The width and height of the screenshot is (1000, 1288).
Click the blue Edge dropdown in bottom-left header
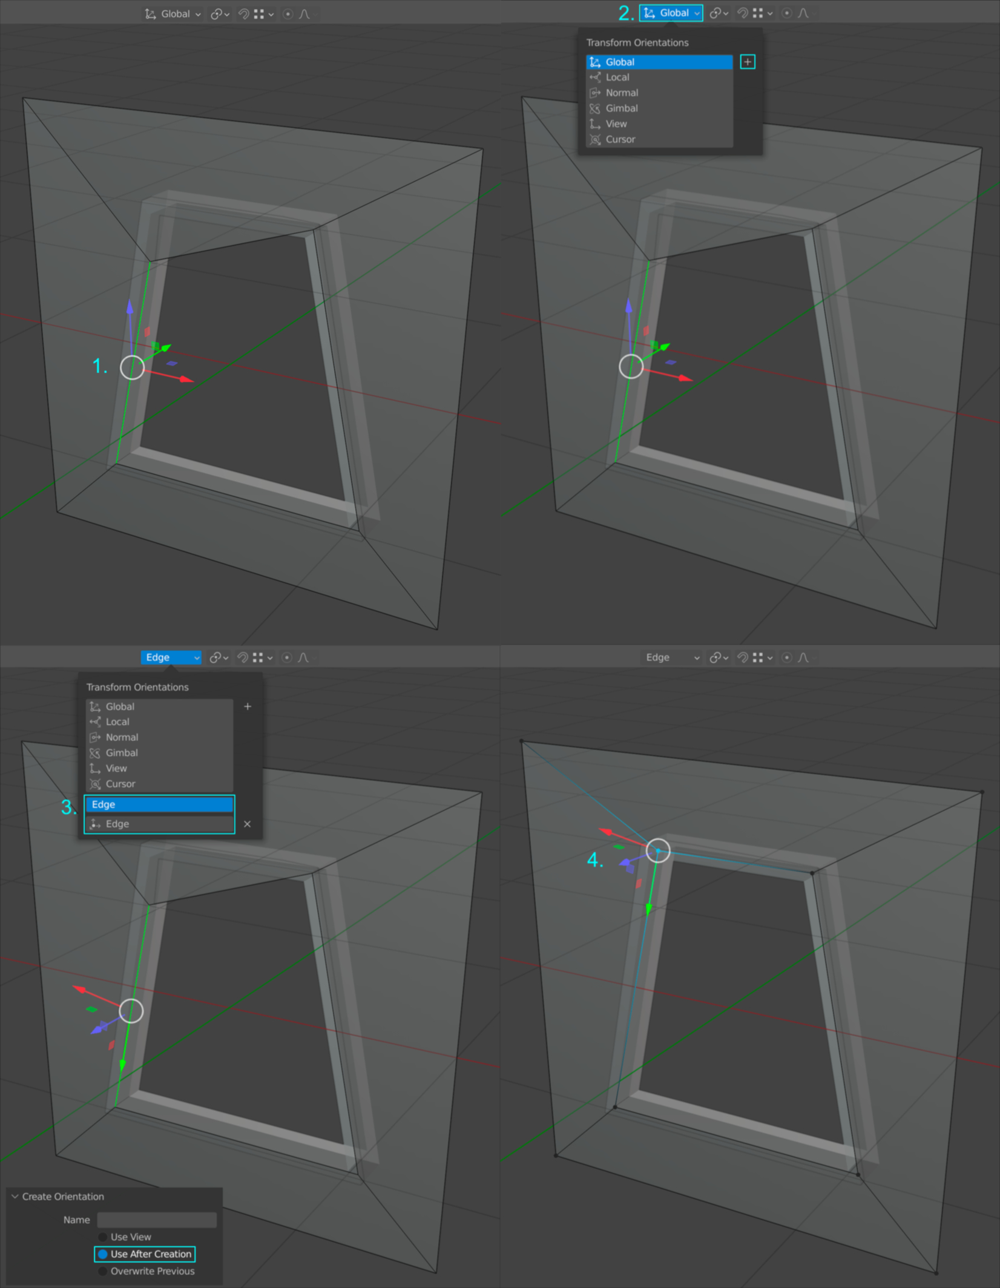click(171, 657)
